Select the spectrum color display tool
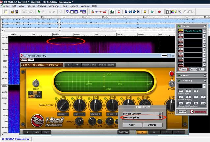Viewport: 210px width, 142px height. (x=172, y=12)
